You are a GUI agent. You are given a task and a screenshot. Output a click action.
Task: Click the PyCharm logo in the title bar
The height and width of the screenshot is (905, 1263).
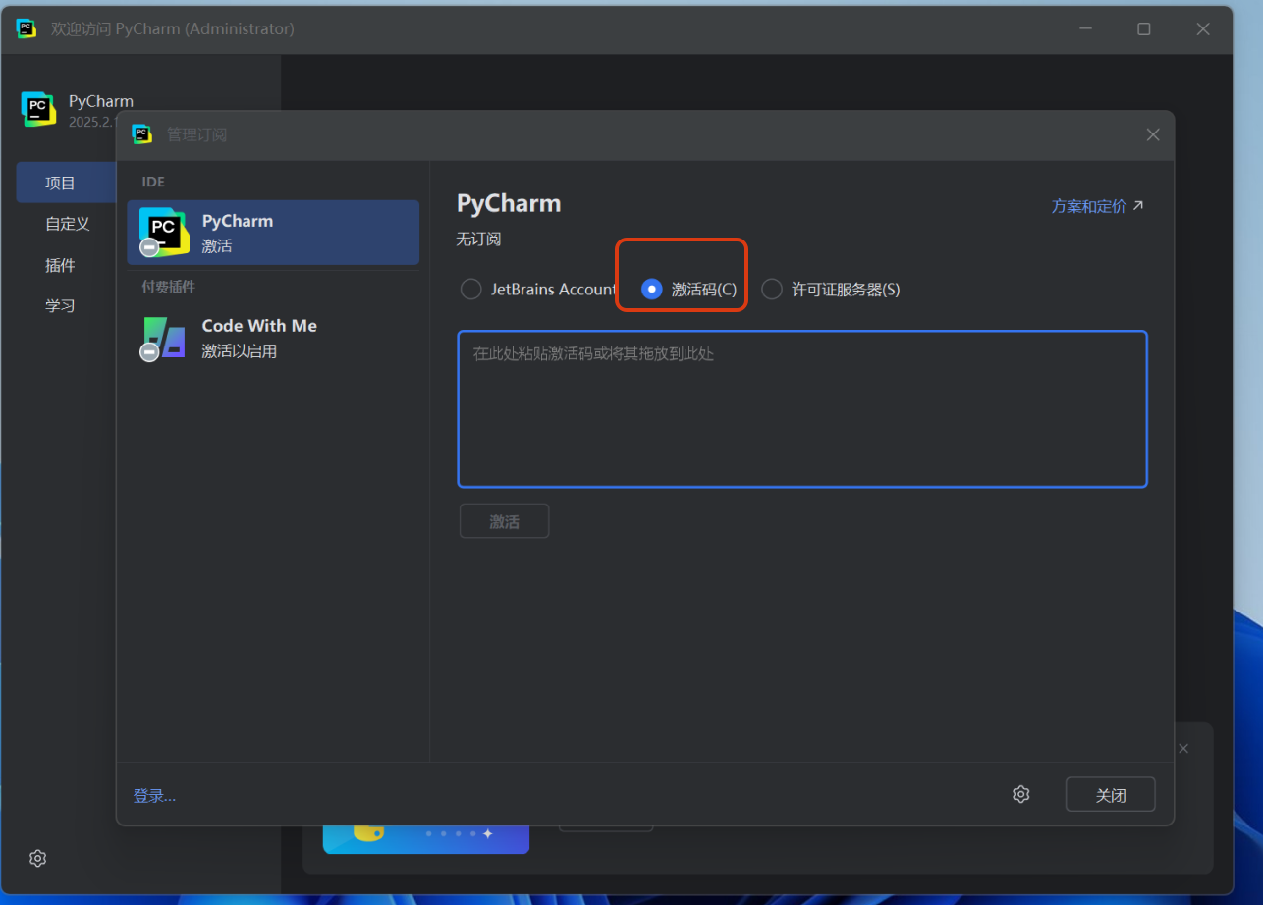tap(27, 28)
